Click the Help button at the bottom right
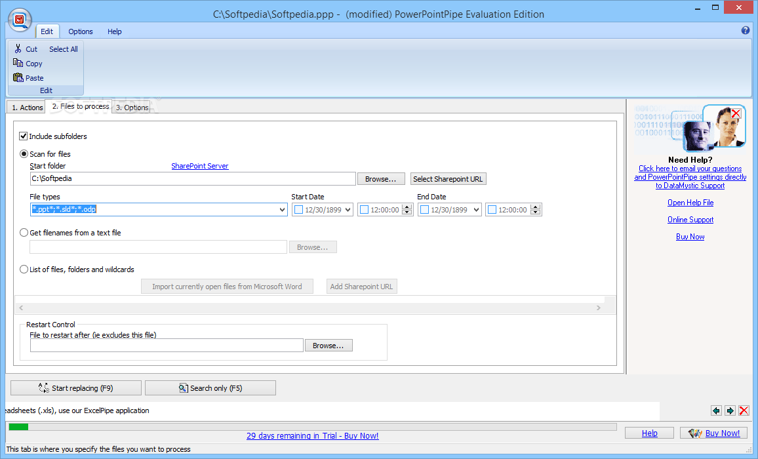Viewport: 758px width, 459px height. click(x=649, y=433)
